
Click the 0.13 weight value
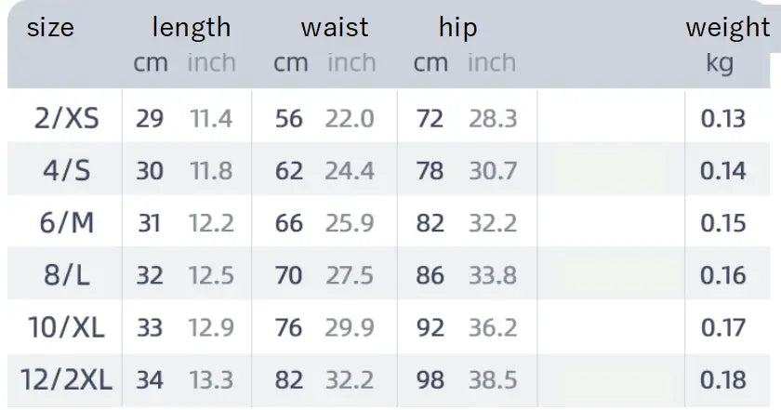tap(722, 119)
